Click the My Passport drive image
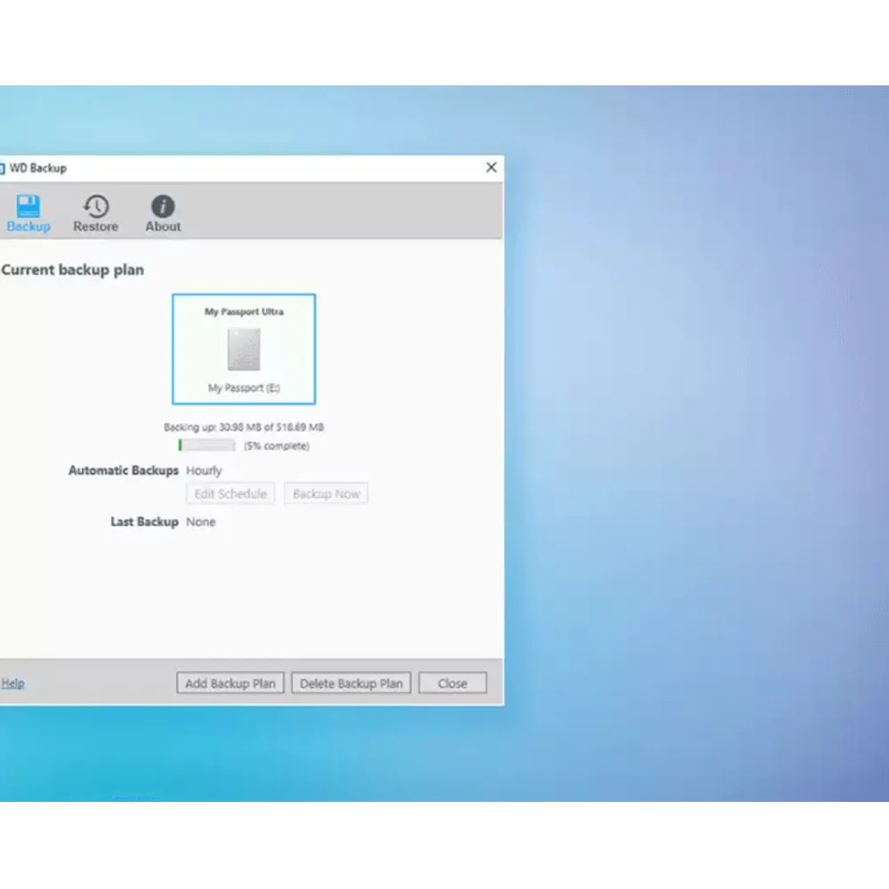This screenshot has height=889, width=889. 244,349
